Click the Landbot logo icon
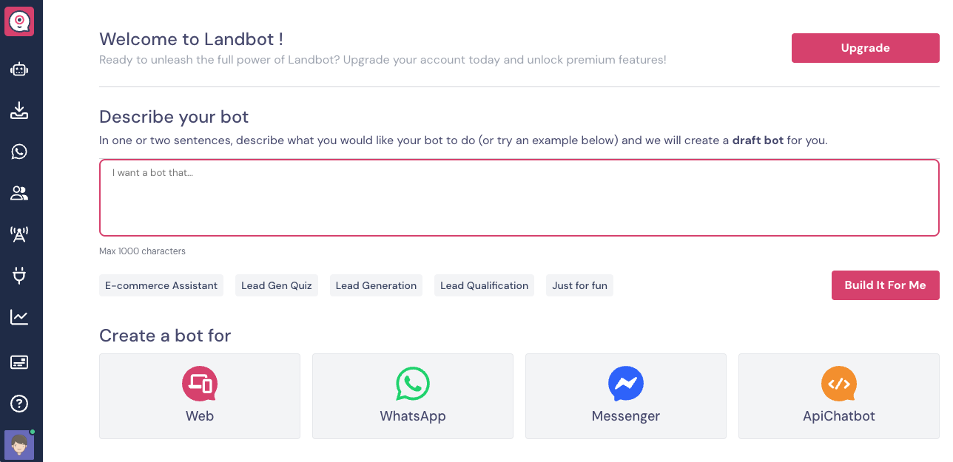953x462 pixels. coord(19,21)
